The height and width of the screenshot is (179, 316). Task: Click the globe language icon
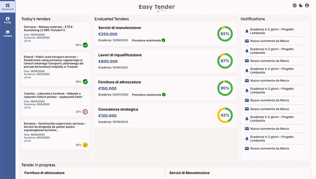pyautogui.click(x=295, y=6)
